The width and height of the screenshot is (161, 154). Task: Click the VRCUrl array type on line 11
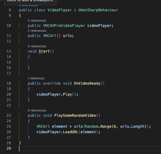[52, 36]
